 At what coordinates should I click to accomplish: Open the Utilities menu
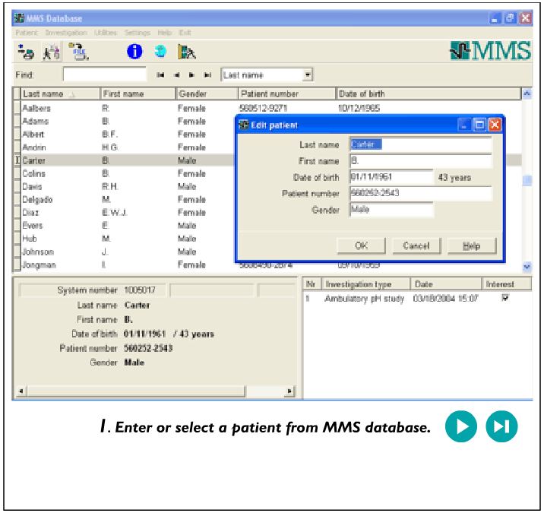click(x=106, y=33)
